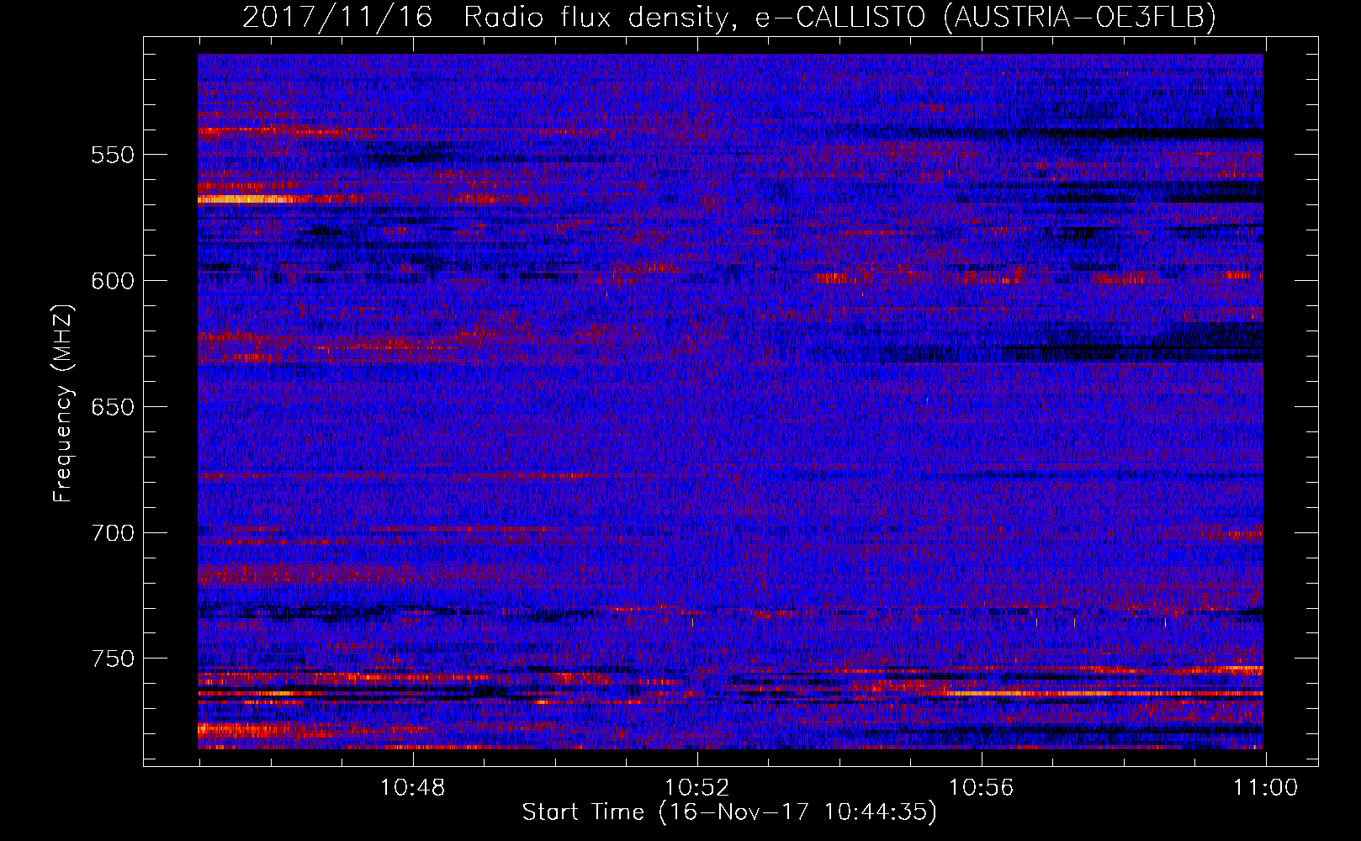Screen dimensions: 1361x841
Task: Click the plot title e-CALLISTO (AUSTRIA-OE3FLB)
Action: [985, 17]
